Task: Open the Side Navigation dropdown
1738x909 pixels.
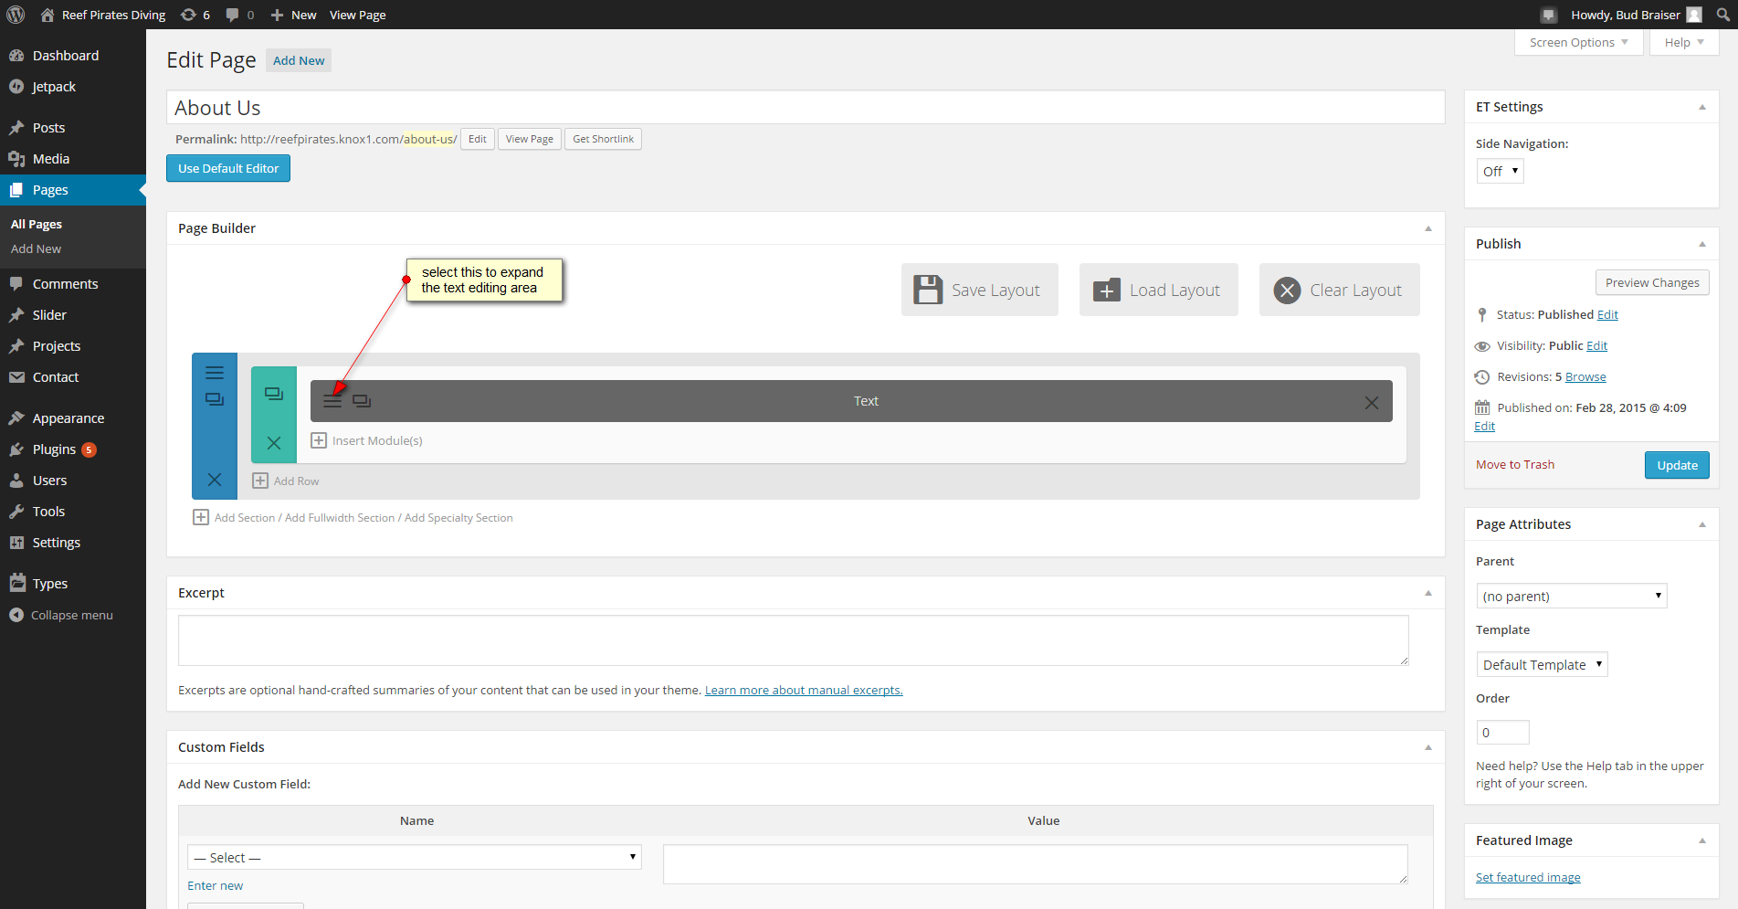Action: click(1501, 171)
